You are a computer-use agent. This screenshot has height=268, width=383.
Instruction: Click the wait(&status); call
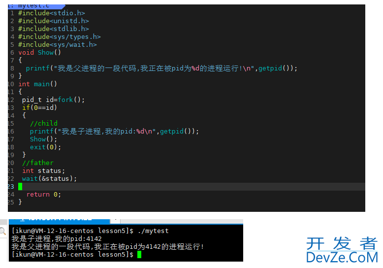point(49,178)
